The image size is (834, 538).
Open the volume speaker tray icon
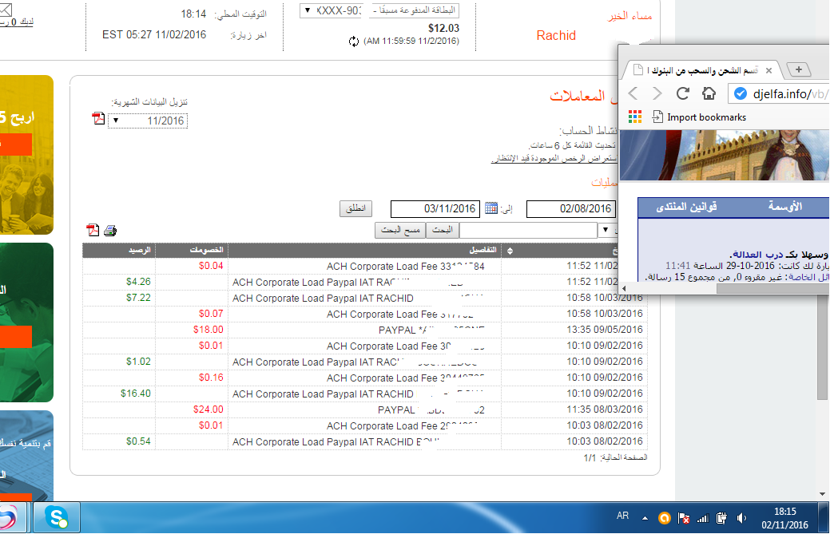[741, 518]
